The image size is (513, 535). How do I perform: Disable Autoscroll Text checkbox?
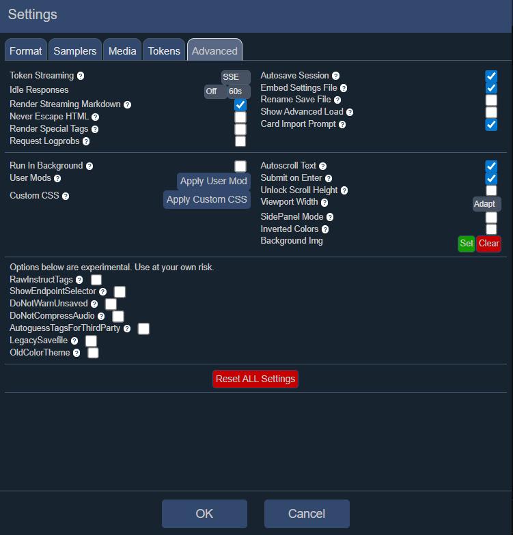tap(491, 167)
